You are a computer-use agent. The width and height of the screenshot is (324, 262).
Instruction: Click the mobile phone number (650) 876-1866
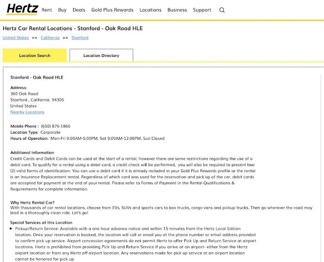(x=56, y=126)
